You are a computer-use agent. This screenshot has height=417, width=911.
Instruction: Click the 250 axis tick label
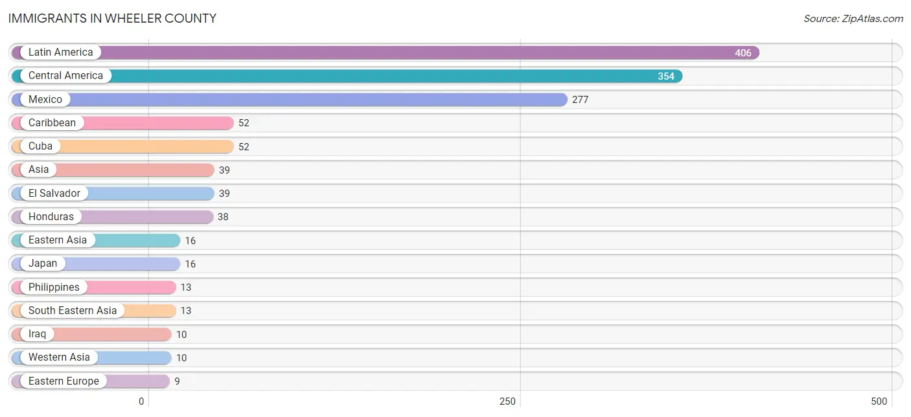tap(507, 401)
